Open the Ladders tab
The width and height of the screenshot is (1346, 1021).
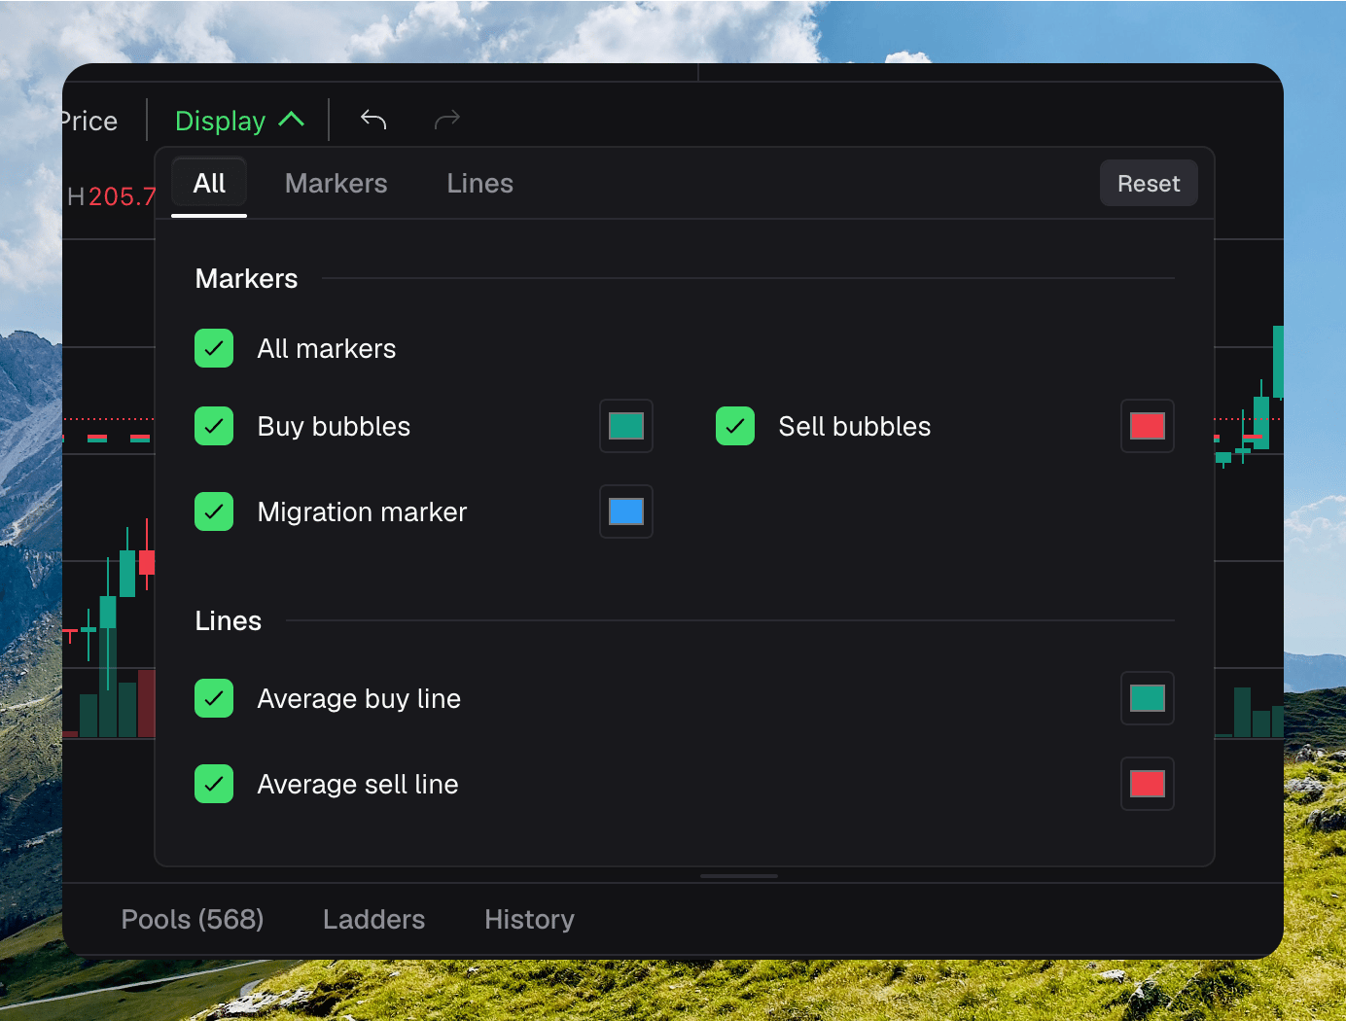[x=374, y=920]
